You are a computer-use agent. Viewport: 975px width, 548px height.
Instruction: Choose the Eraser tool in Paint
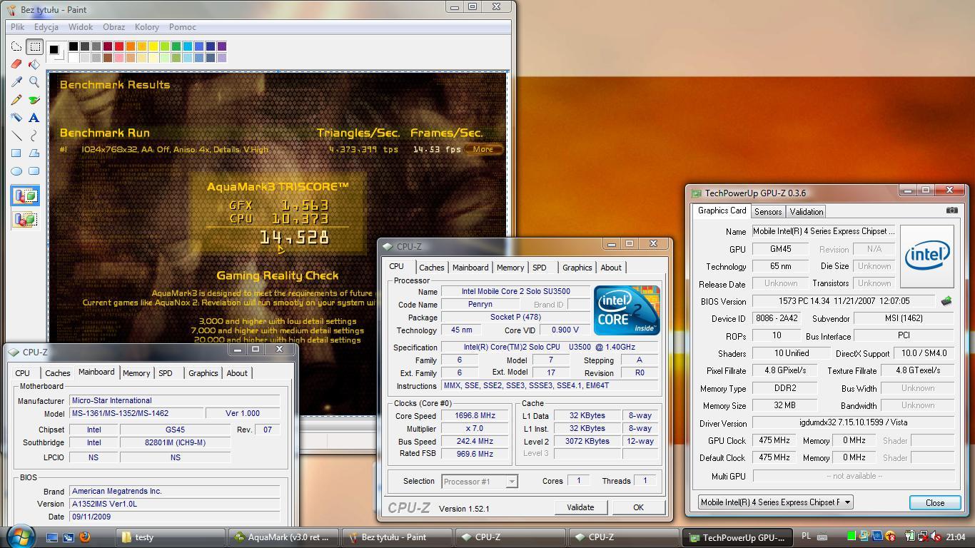coord(16,64)
